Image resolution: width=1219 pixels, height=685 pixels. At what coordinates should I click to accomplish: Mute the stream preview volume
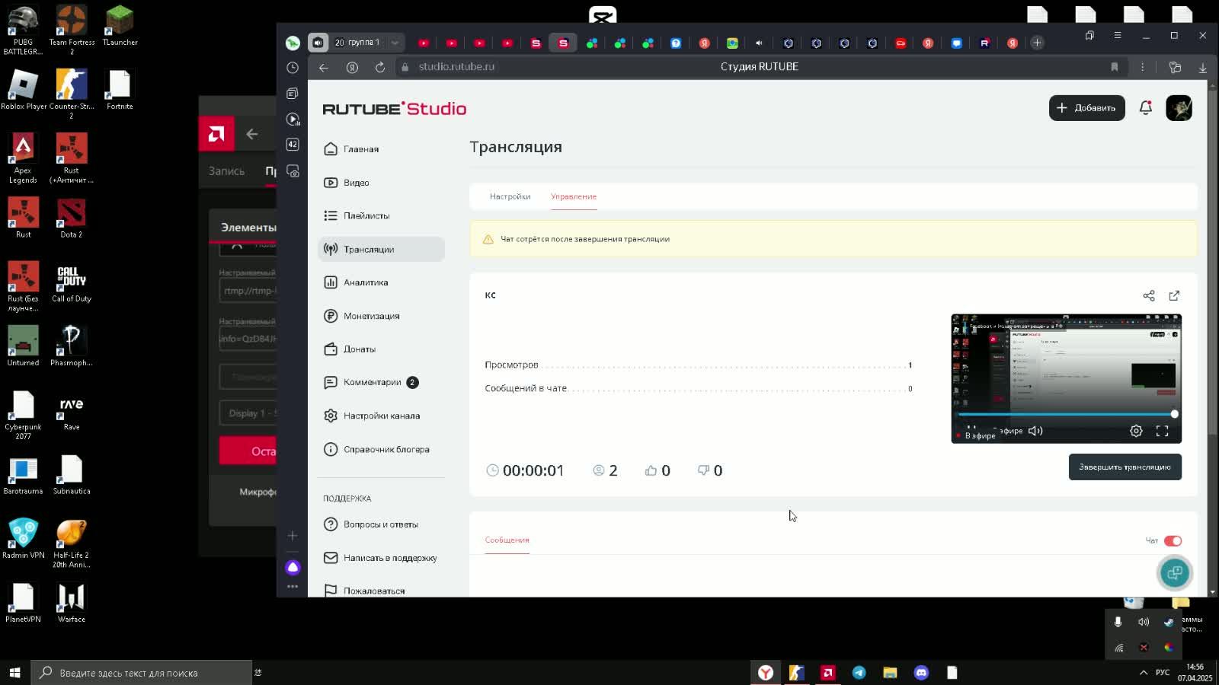coord(1035,431)
